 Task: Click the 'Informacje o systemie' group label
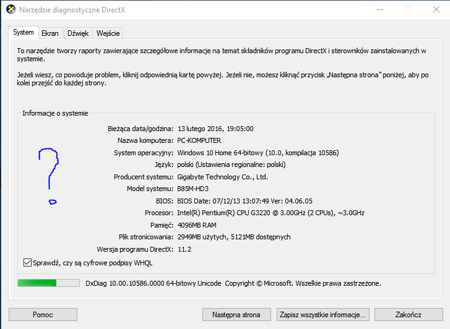coord(55,113)
